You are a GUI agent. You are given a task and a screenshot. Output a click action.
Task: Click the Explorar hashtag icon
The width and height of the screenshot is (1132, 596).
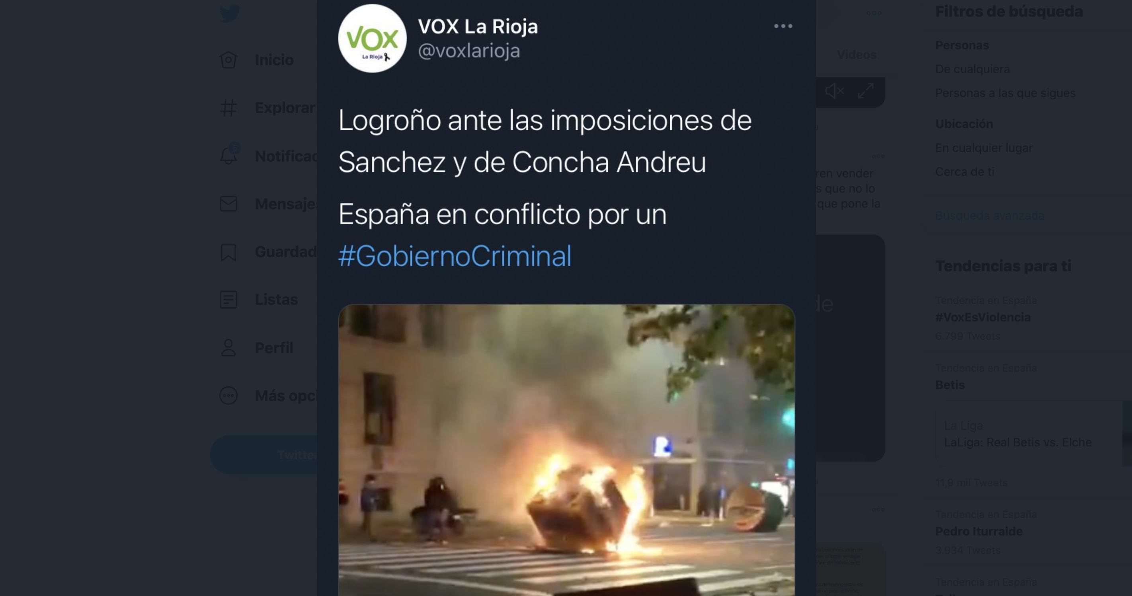[x=228, y=108]
